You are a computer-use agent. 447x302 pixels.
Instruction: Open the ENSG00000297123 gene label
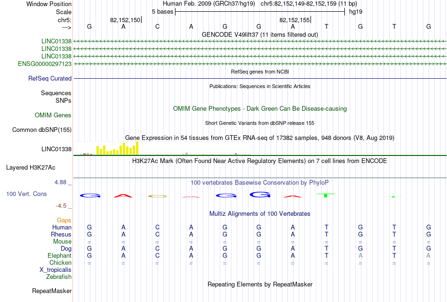[x=45, y=64]
